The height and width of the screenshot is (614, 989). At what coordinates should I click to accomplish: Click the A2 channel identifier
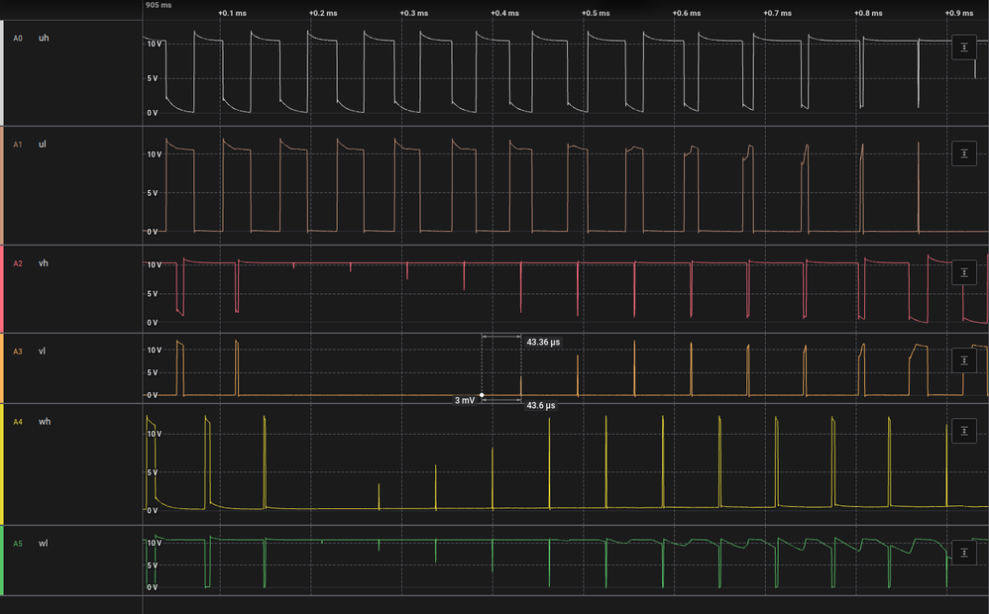pos(18,264)
